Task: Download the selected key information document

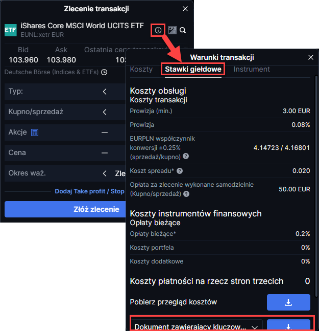Action: pos(288,326)
